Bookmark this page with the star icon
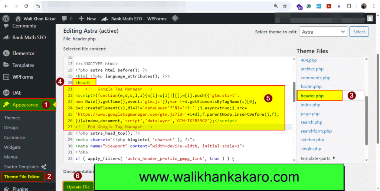Viewport: 380px width, 191px height. (285, 6)
